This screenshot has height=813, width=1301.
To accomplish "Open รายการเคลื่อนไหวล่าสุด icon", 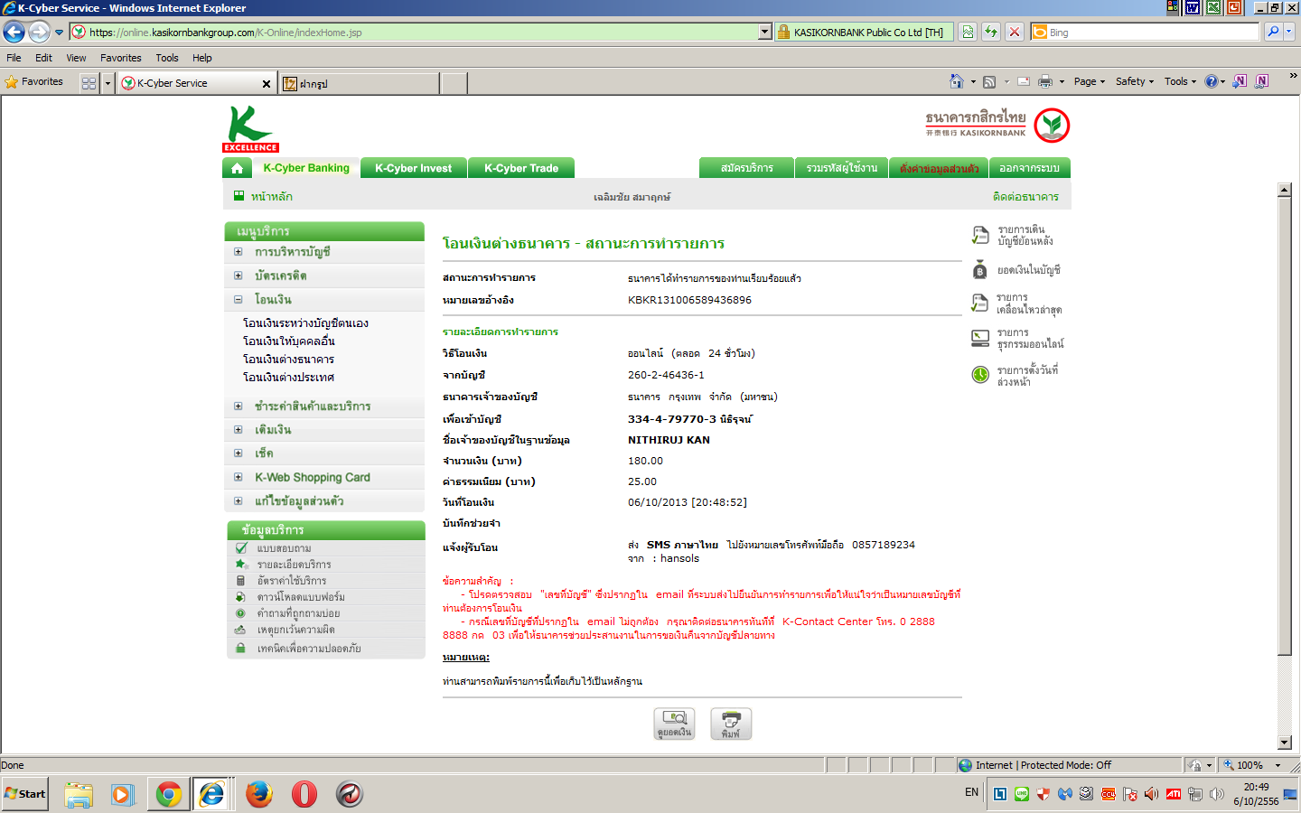I will click(980, 304).
